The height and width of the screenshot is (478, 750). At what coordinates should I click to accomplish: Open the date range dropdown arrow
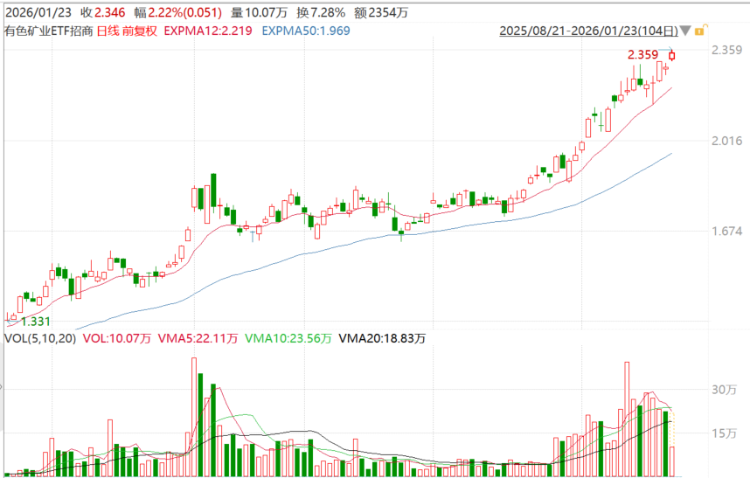pos(684,31)
